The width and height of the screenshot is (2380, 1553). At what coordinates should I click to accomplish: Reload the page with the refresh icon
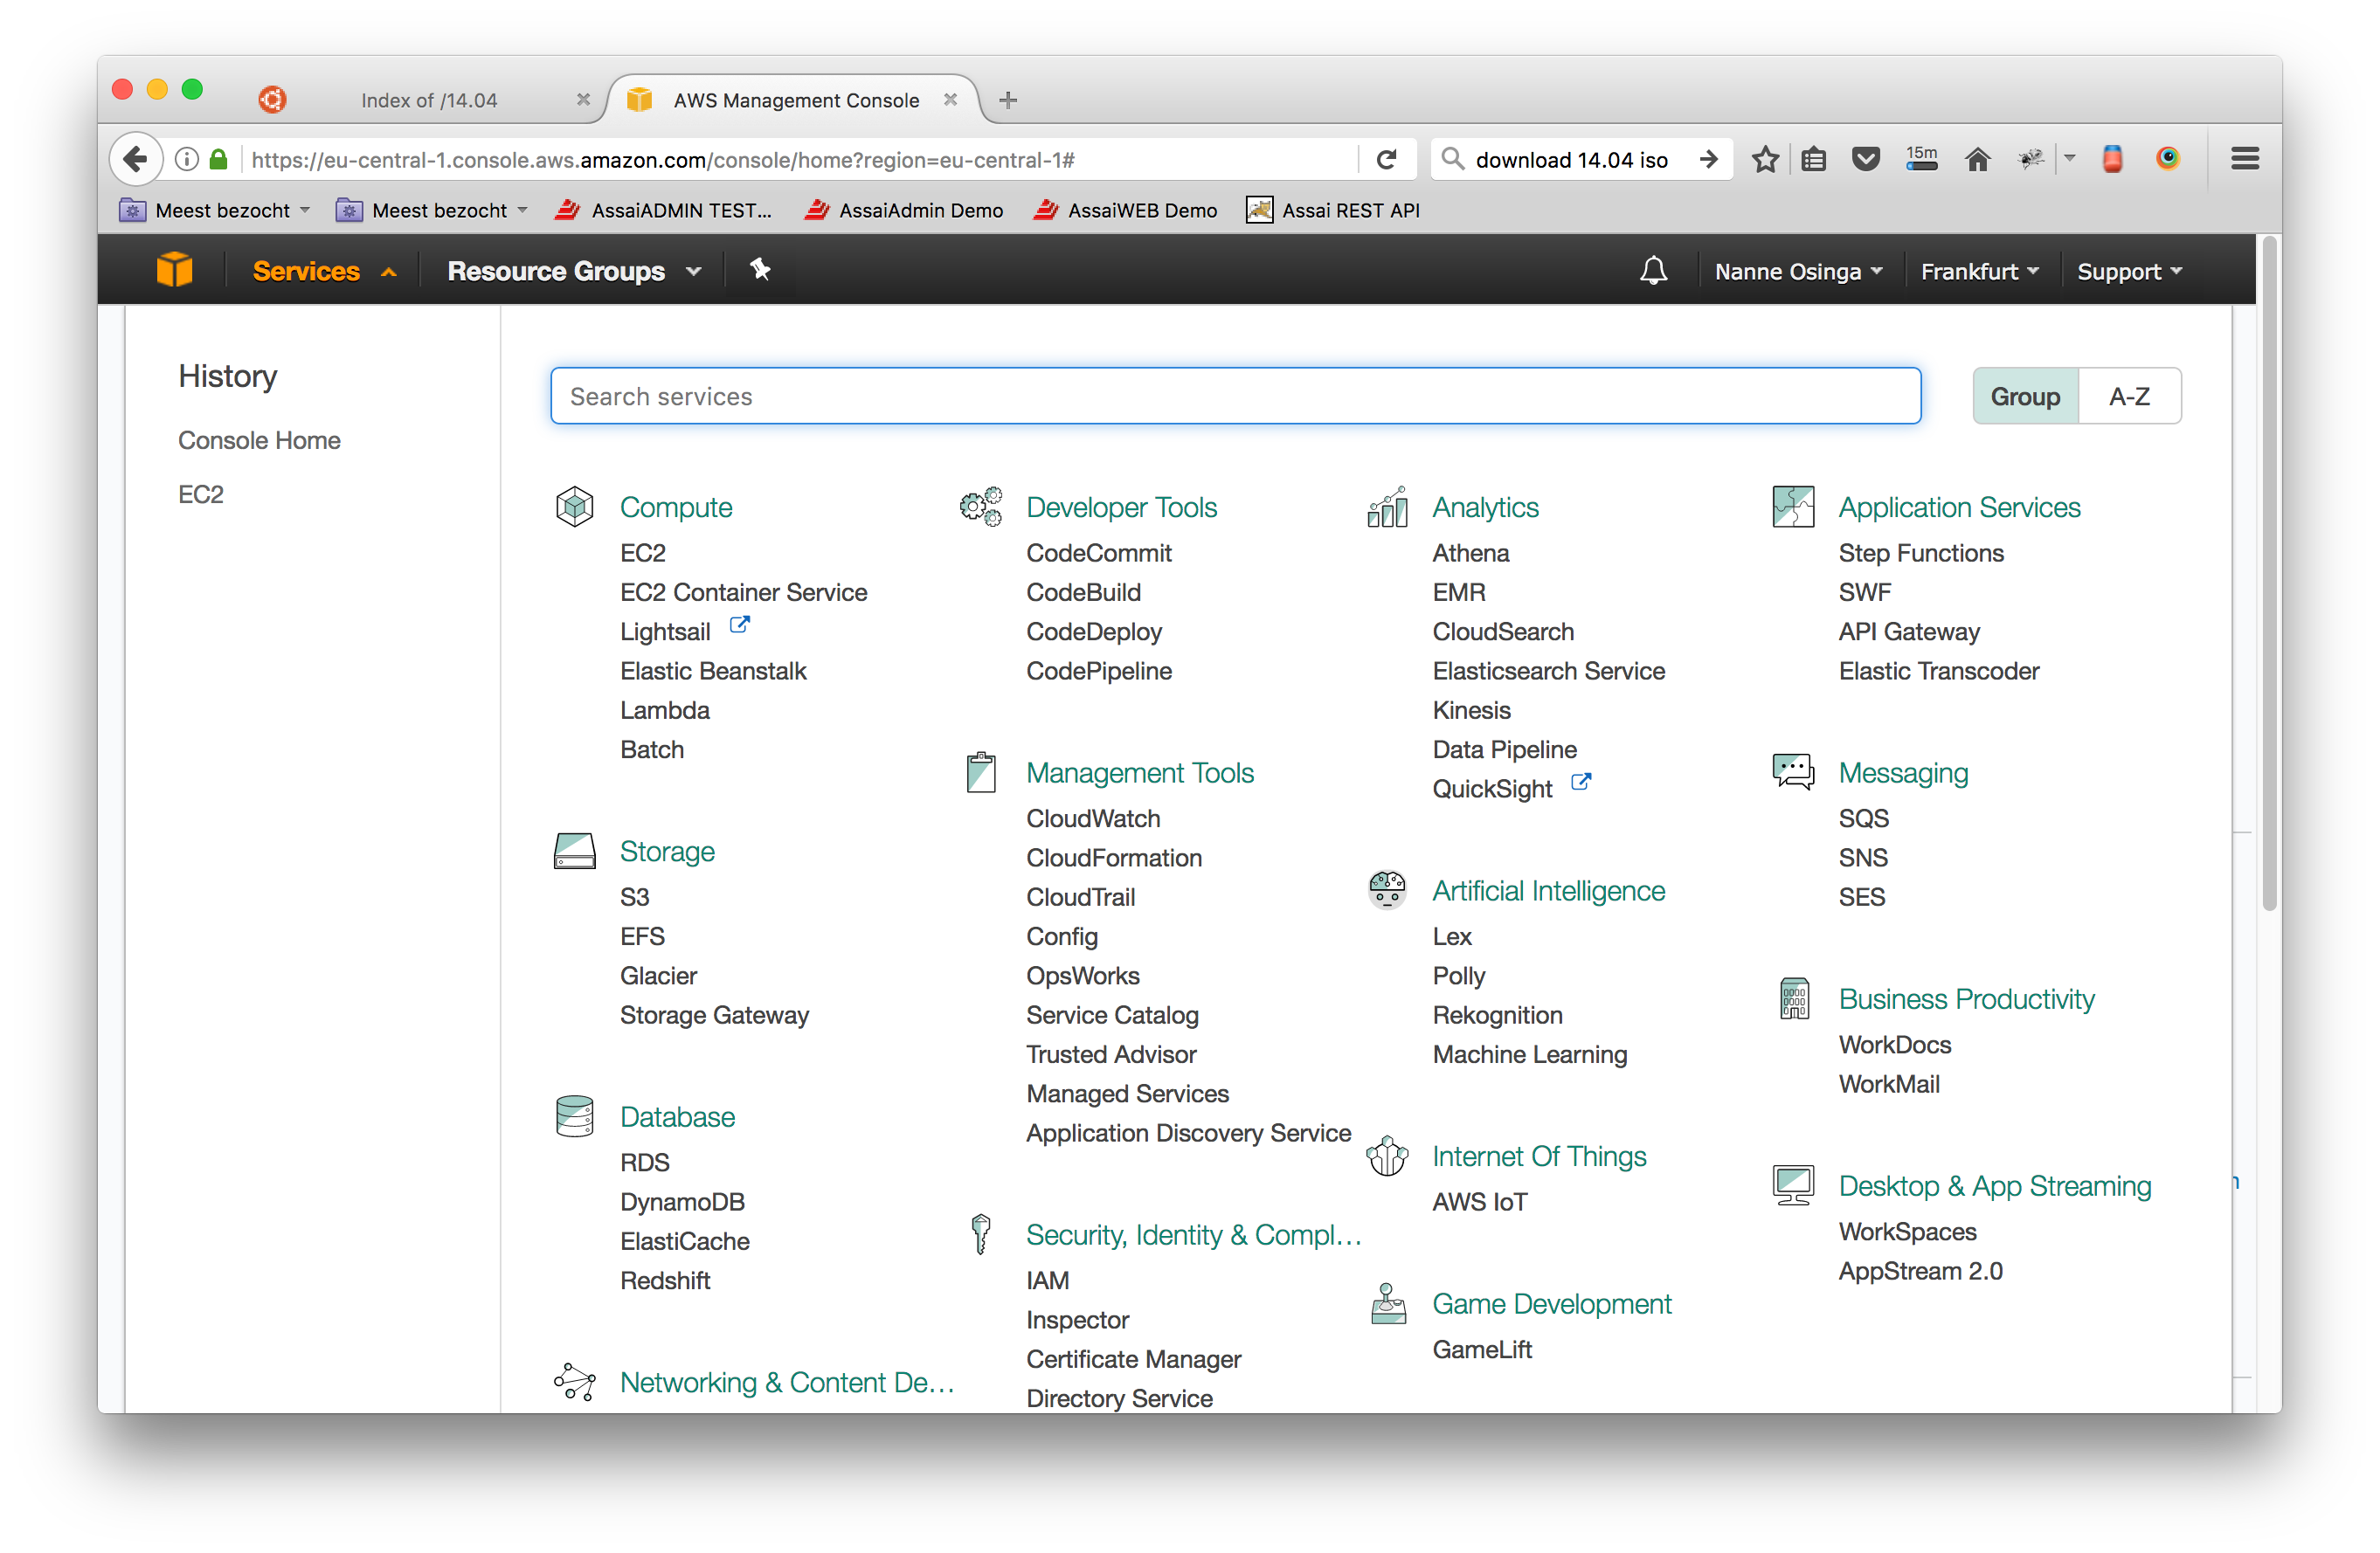click(x=1386, y=159)
